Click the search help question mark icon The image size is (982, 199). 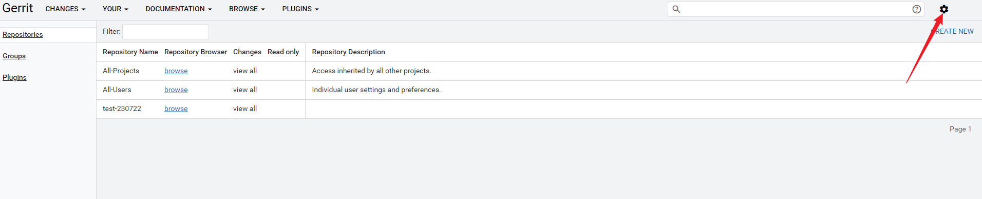pos(917,9)
